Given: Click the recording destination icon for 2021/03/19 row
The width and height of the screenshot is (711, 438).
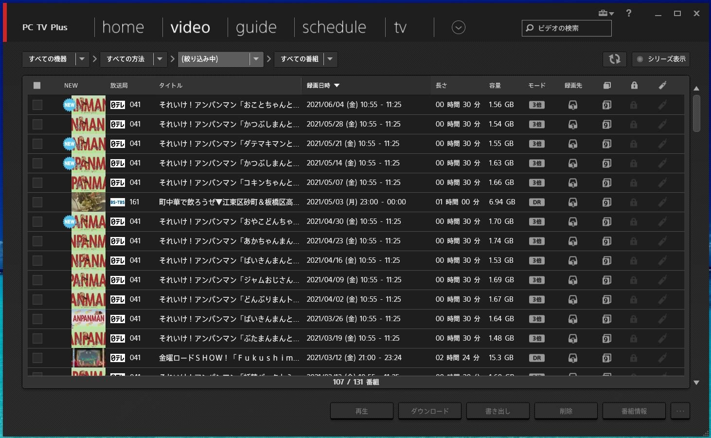Looking at the screenshot, I should point(573,339).
